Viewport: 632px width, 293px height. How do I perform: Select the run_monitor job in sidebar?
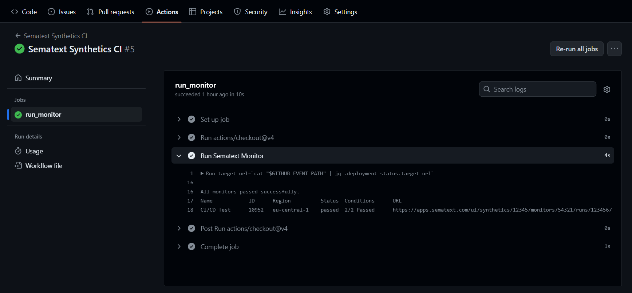[x=76, y=115]
